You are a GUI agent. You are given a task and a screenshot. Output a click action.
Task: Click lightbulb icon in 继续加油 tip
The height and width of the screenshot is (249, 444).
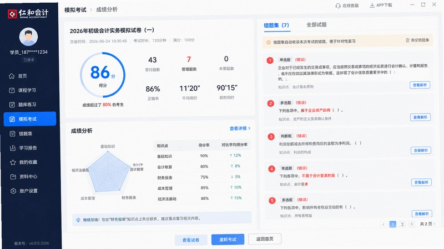pos(78,220)
